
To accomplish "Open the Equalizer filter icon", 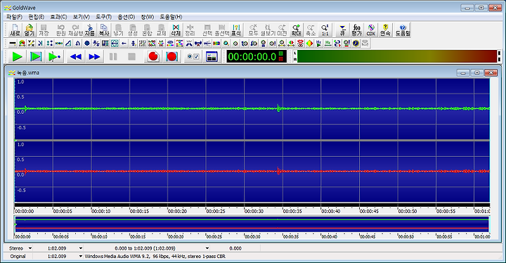I will click(x=142, y=43).
